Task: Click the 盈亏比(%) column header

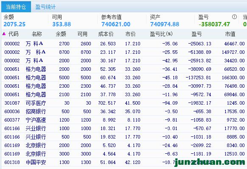Action: (x=161, y=34)
